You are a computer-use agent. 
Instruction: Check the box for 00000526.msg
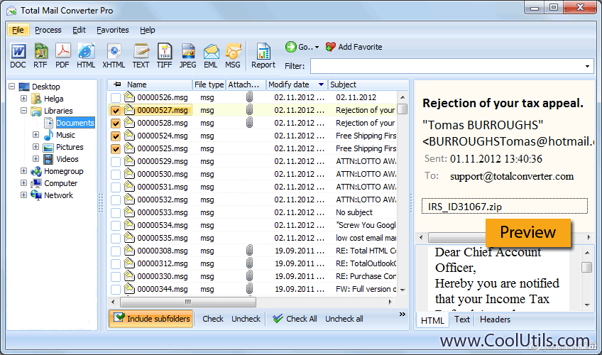point(116,98)
